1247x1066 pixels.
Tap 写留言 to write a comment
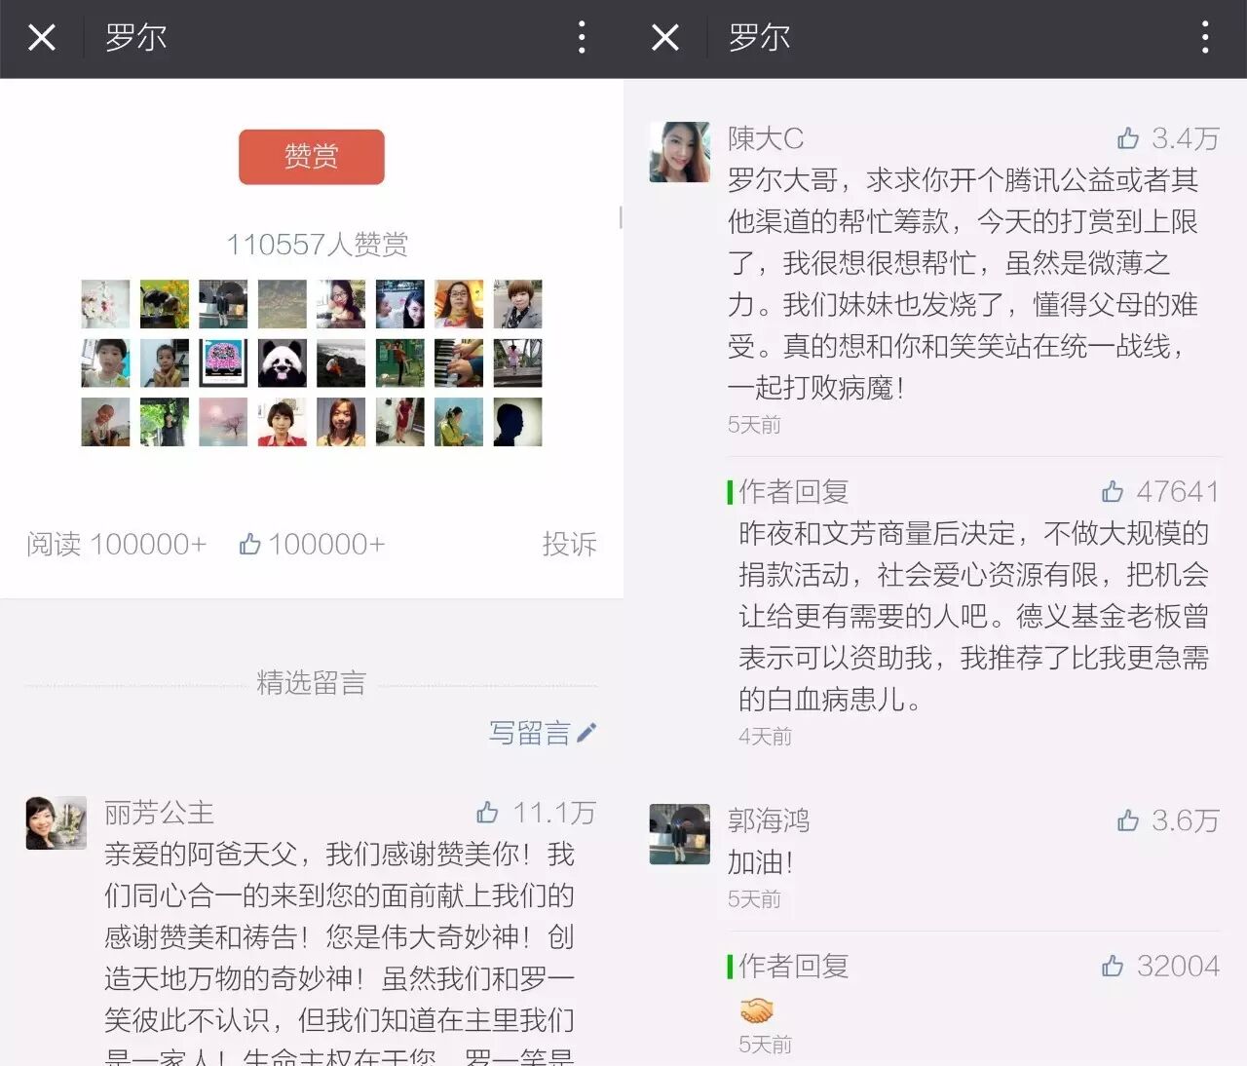542,733
